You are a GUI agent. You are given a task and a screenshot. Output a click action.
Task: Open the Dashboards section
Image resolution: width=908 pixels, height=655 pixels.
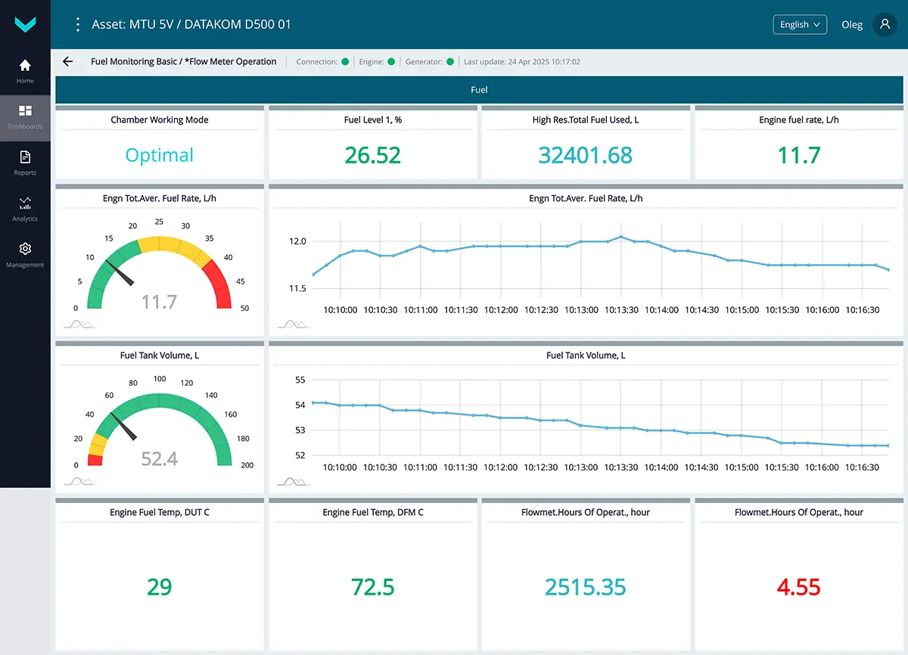(25, 117)
